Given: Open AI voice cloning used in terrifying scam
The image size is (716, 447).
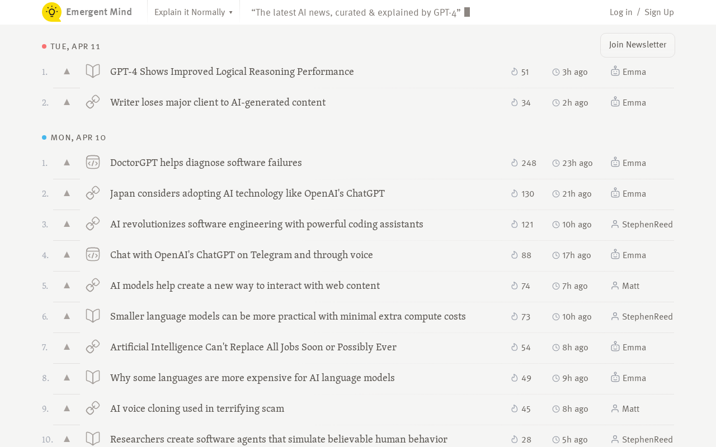Looking at the screenshot, I should tap(197, 408).
